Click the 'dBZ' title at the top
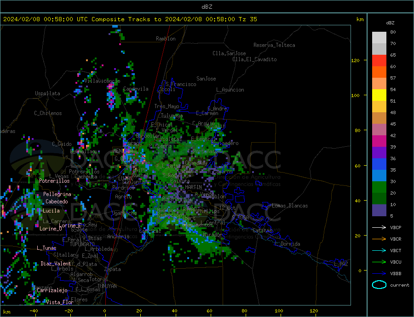 [207, 7]
